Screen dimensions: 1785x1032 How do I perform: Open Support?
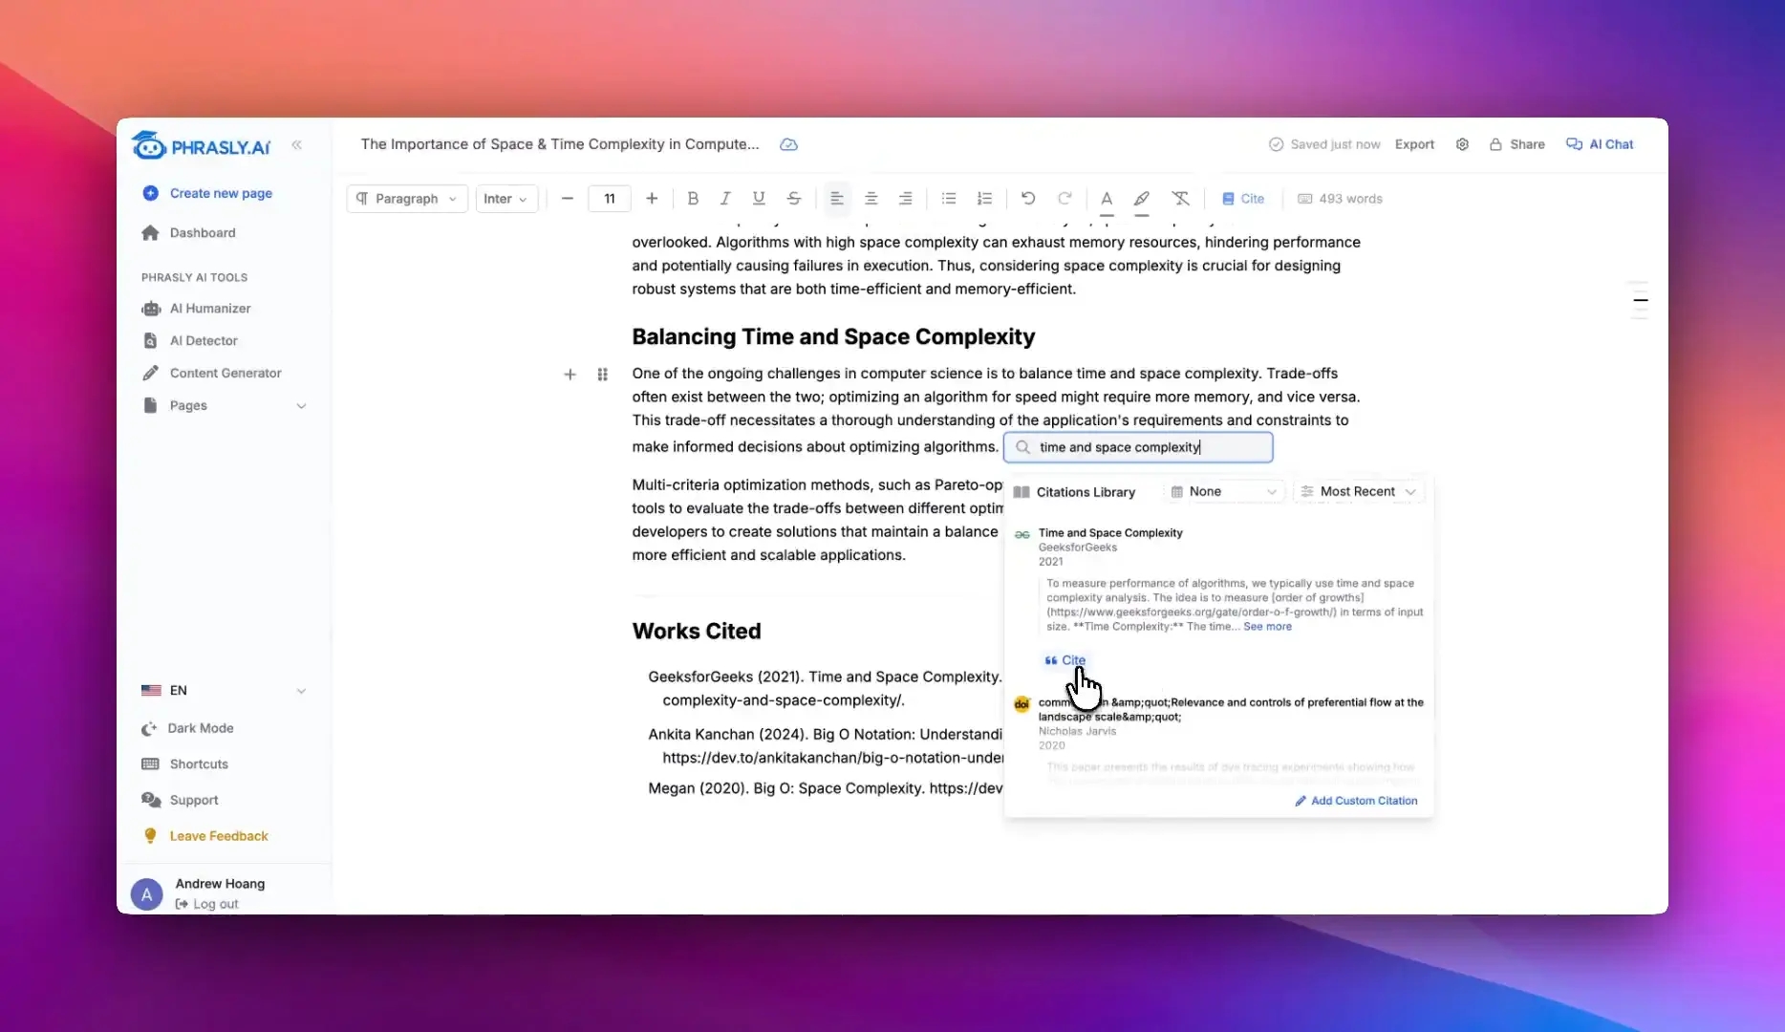(180, 801)
